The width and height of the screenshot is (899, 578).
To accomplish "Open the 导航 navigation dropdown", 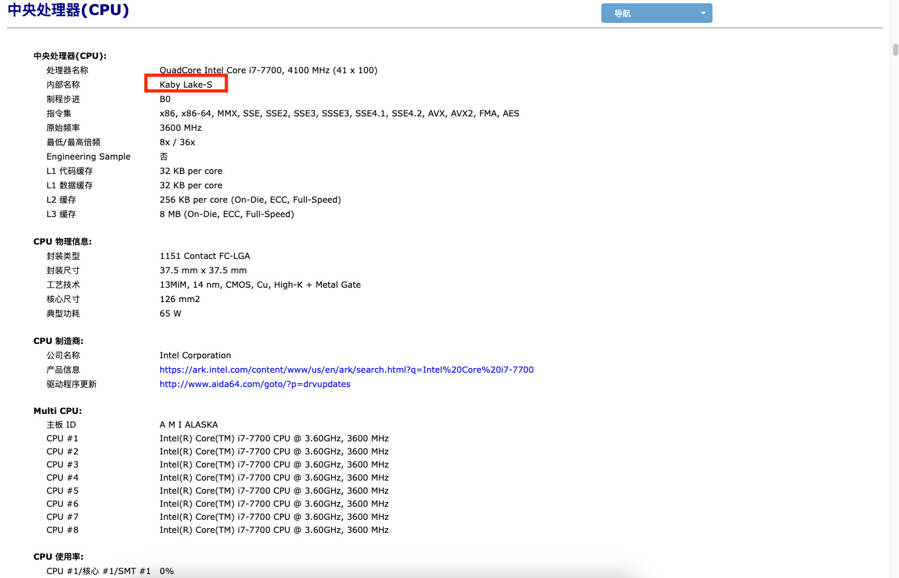I will coord(656,13).
